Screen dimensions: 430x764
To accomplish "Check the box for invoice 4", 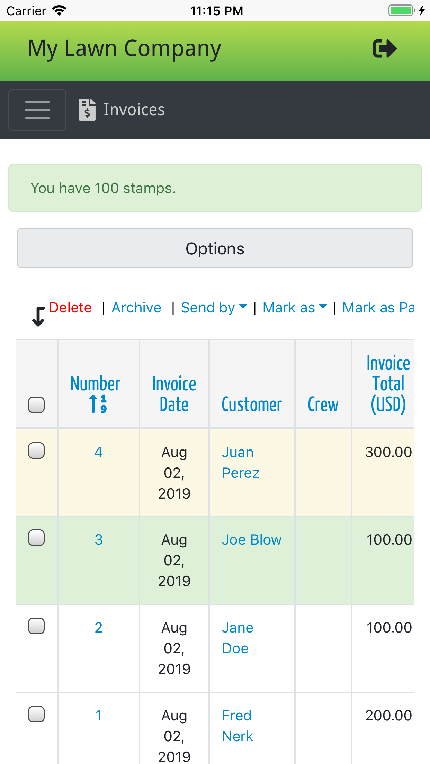I will point(36,451).
